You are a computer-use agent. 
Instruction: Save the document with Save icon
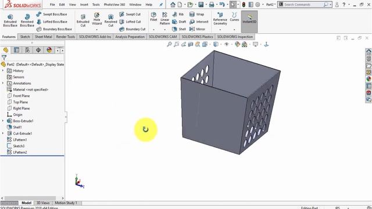click(201, 5)
